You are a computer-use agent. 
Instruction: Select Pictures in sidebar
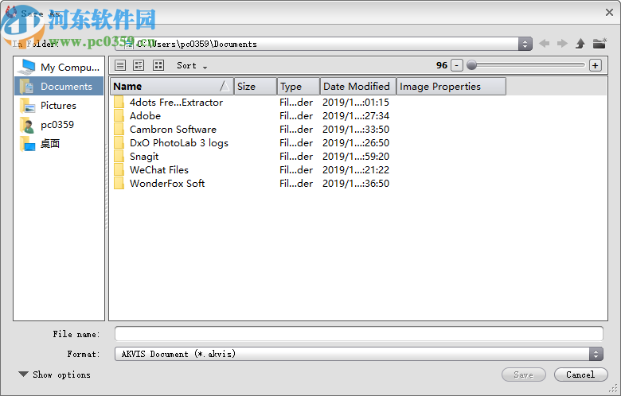coord(59,105)
